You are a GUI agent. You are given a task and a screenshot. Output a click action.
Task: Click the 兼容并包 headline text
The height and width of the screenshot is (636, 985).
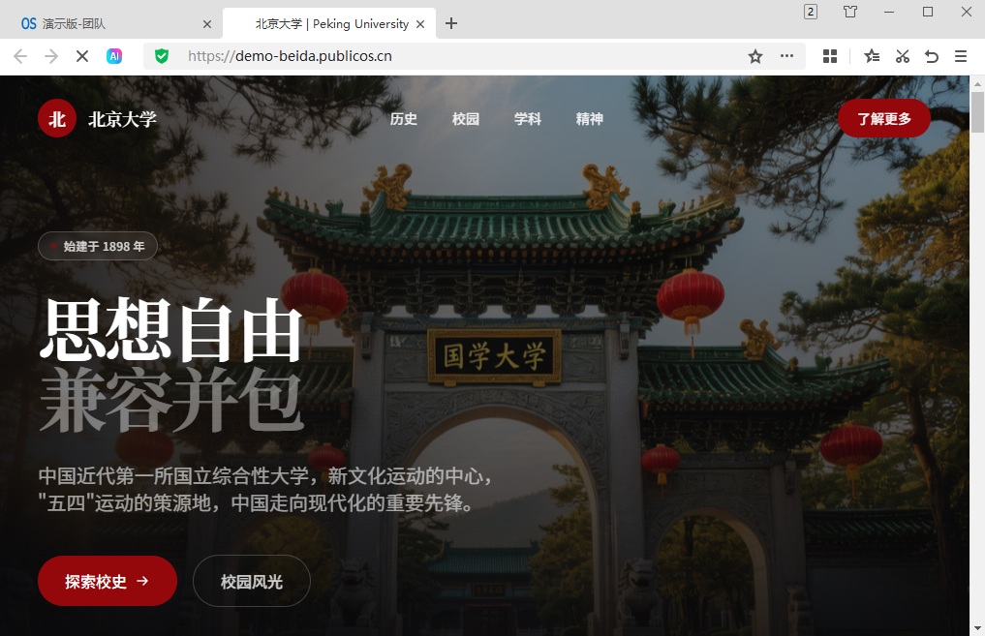coord(171,400)
